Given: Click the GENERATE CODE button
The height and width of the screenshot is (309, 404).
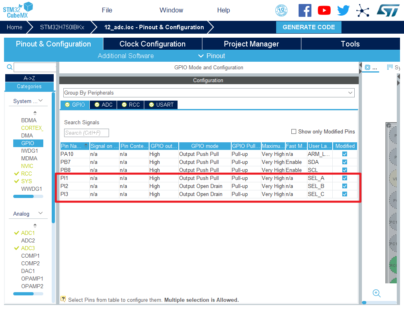Looking at the screenshot, I should click(x=309, y=27).
